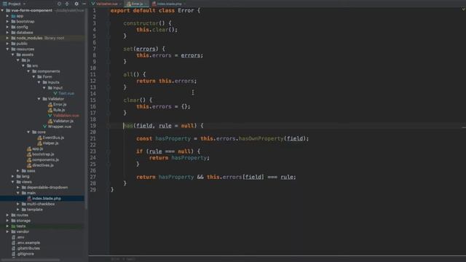Collapse the components folder arrow
Screen dimensions: 466x262
pos(28,71)
